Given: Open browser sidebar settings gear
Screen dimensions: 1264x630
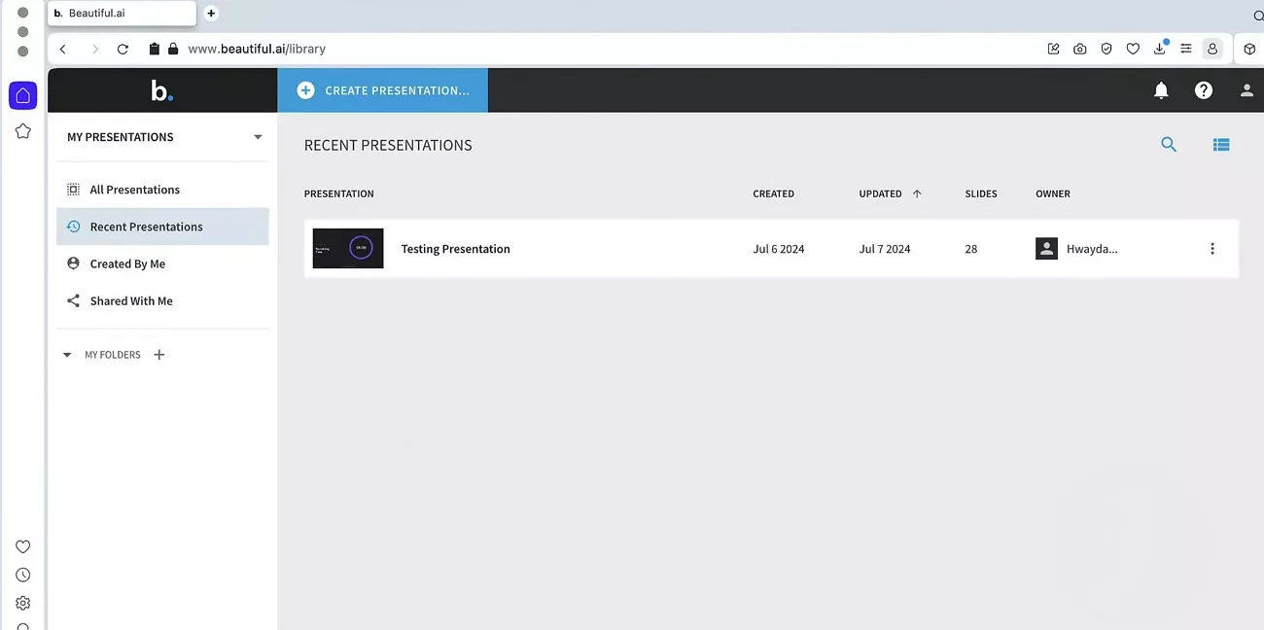Looking at the screenshot, I should (x=23, y=603).
